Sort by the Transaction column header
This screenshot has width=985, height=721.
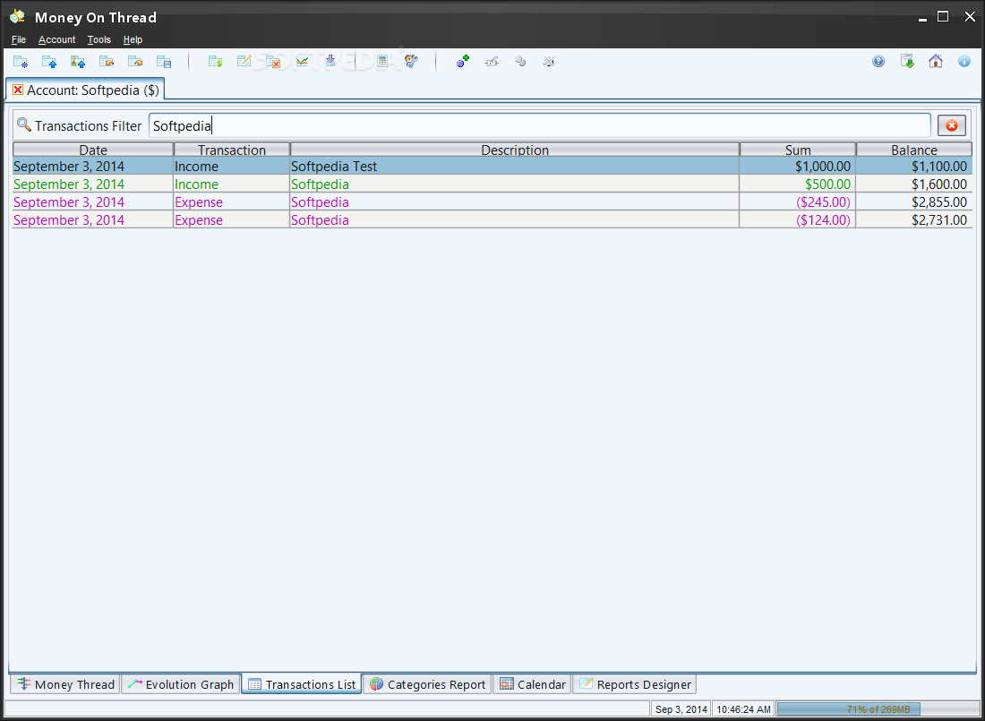click(232, 150)
